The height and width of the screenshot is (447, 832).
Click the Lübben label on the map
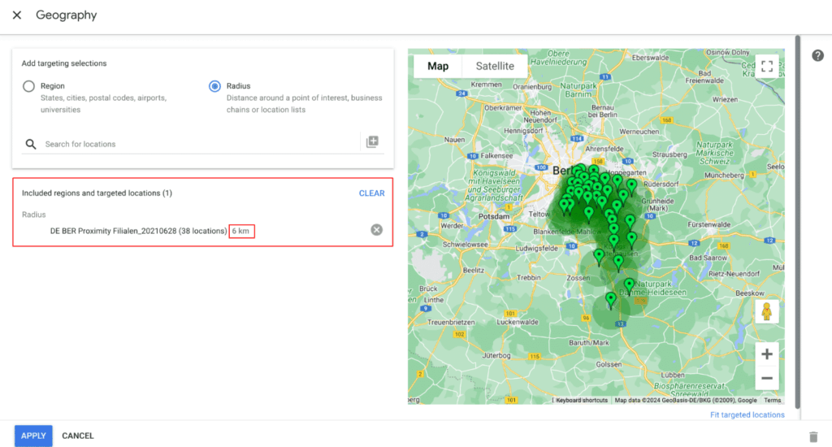(x=673, y=375)
